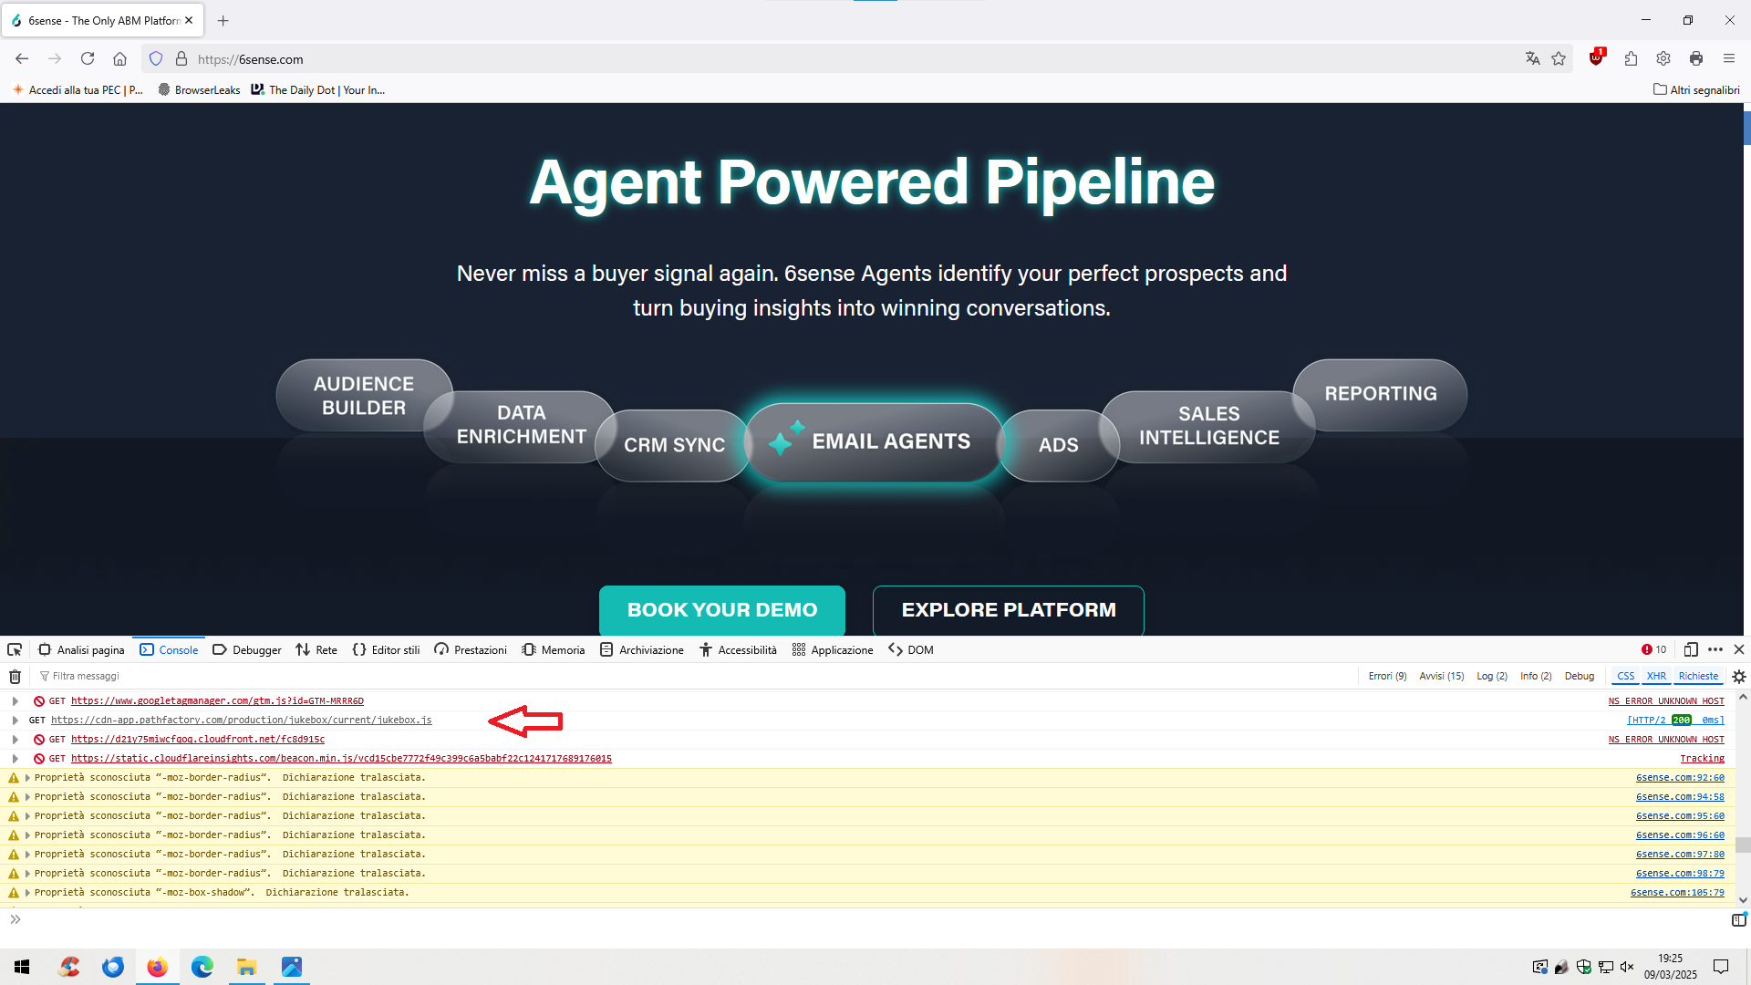Open Windows Start menu
The width and height of the screenshot is (1751, 985).
(22, 967)
